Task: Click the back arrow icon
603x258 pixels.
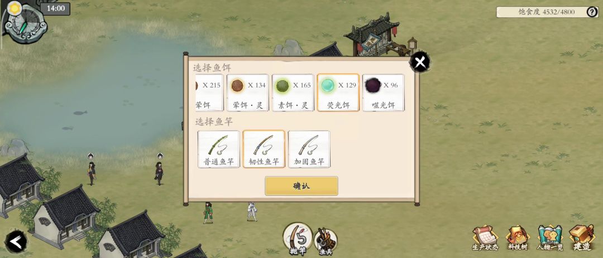Action: tap(16, 242)
